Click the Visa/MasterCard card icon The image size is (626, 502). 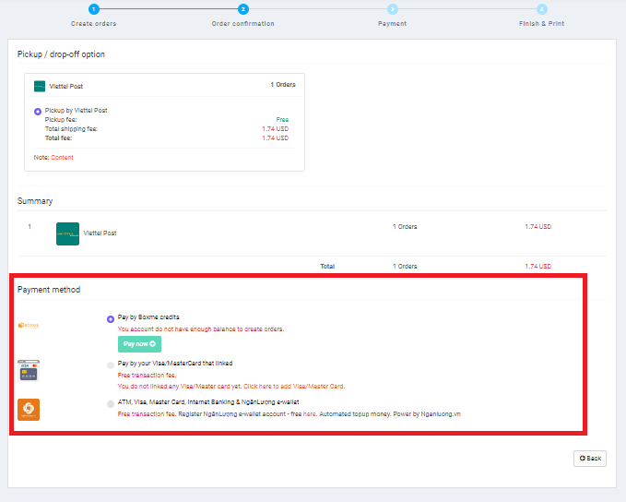point(29,371)
